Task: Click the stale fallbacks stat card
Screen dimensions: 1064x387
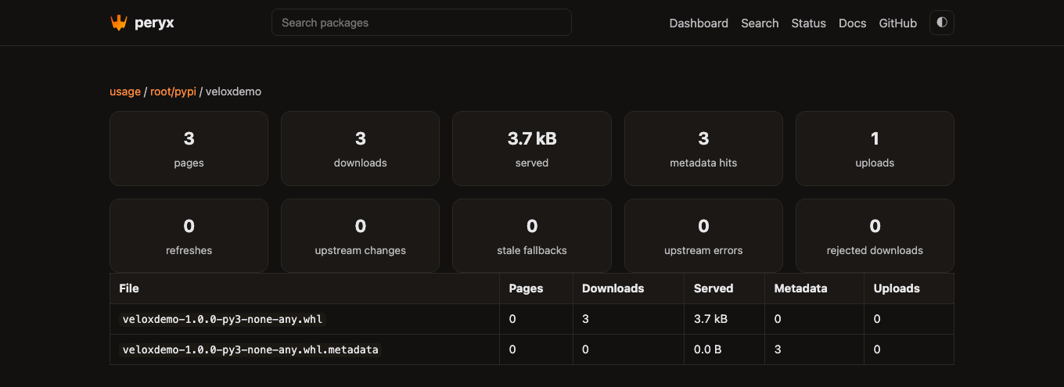Action: [x=532, y=236]
